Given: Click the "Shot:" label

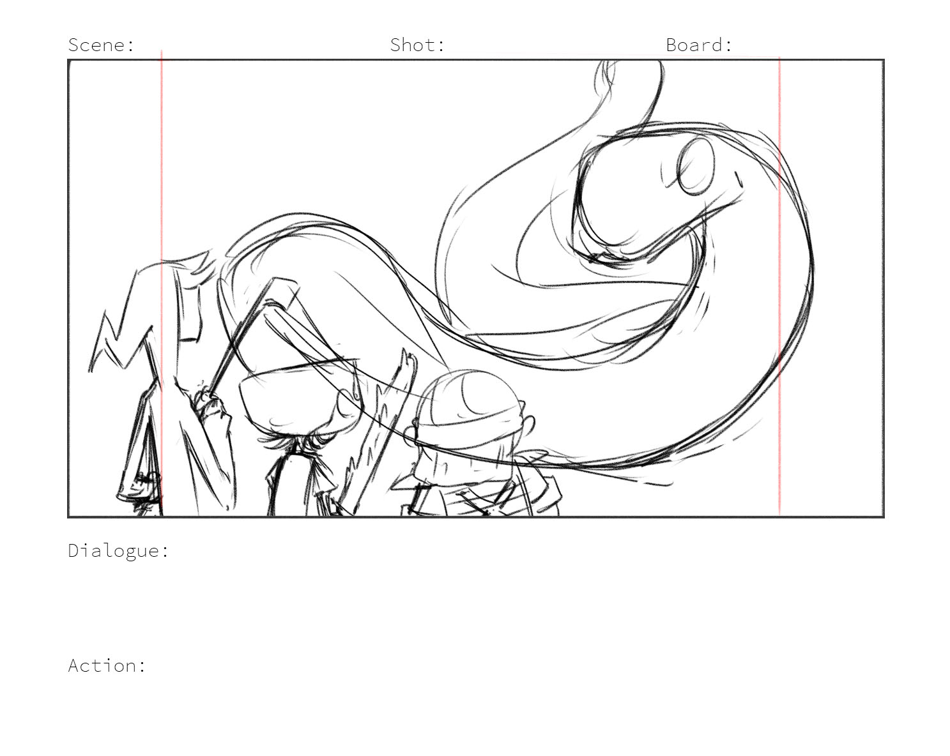Looking at the screenshot, I should point(417,45).
